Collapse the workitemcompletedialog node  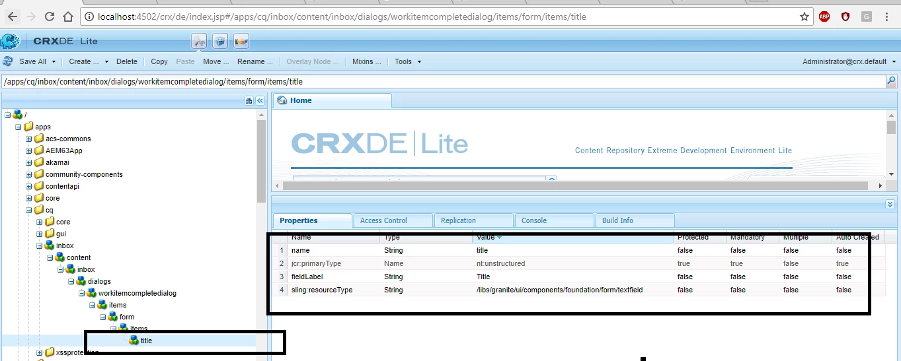click(81, 293)
